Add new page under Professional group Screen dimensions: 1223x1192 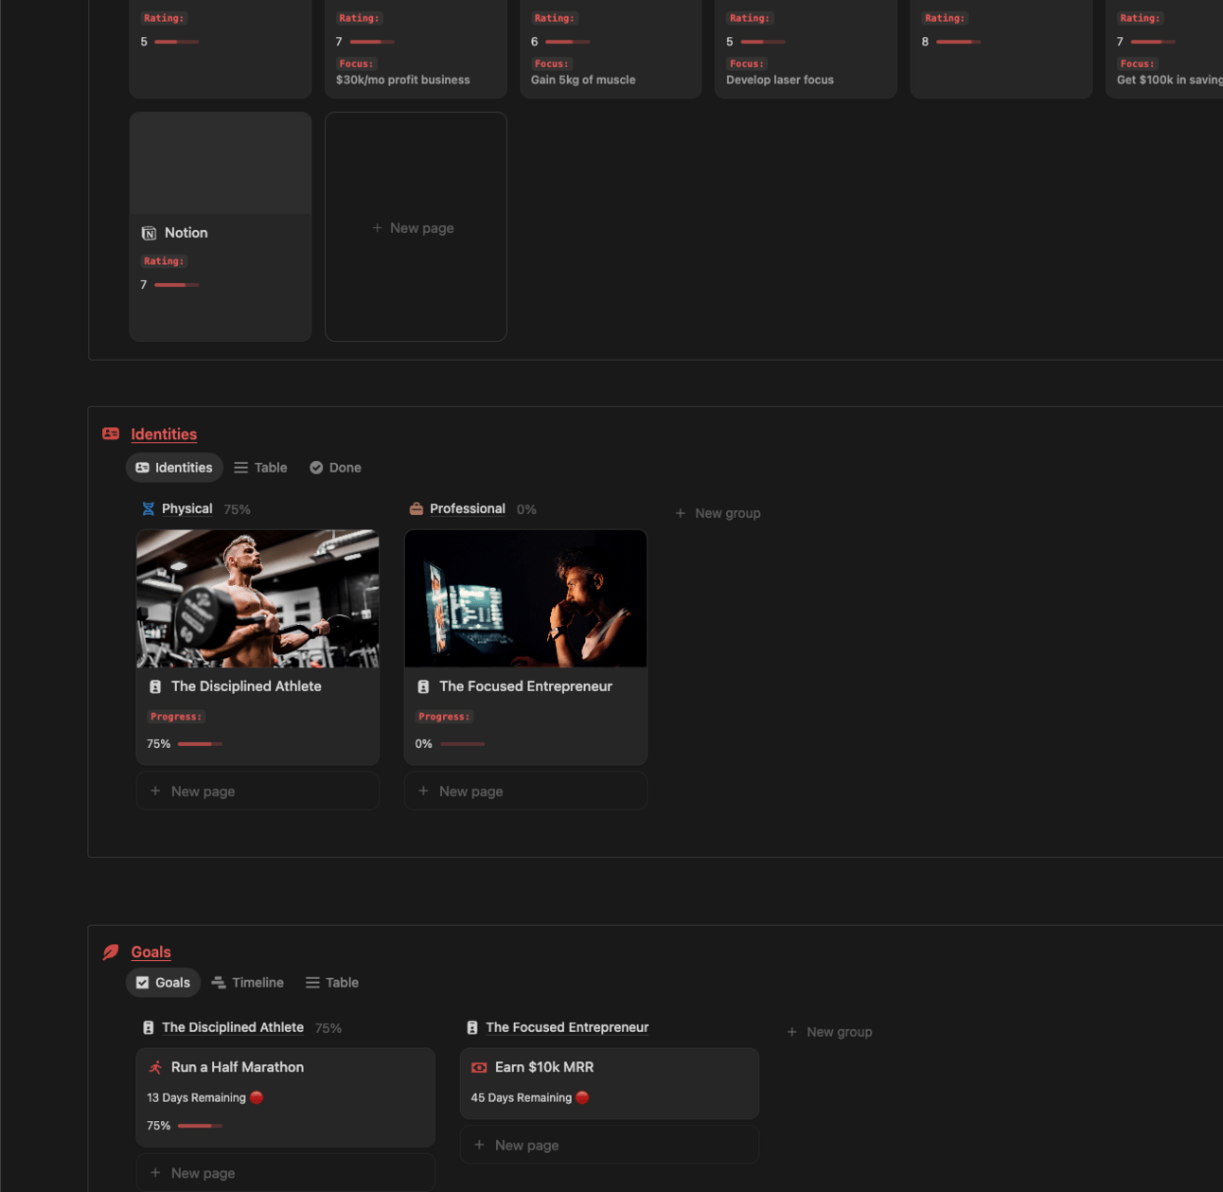click(525, 791)
